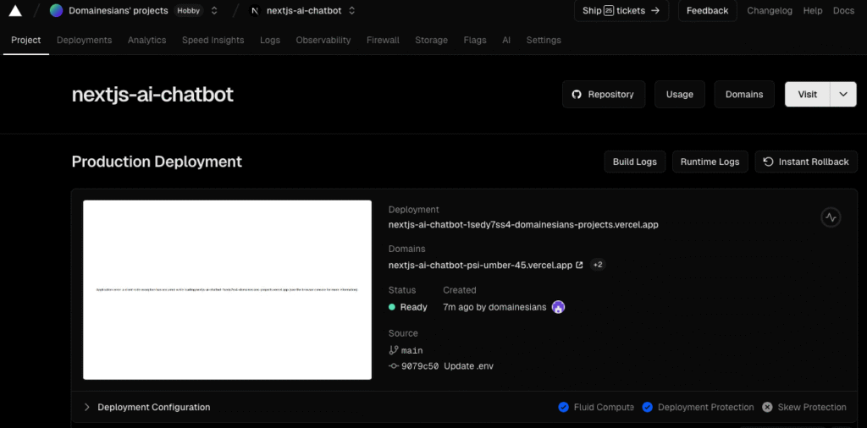Viewport: 867px width, 428px height.
Task: Open the Logs tab
Action: coord(270,41)
